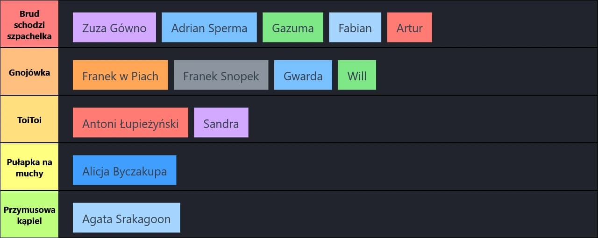Select the Gnojówka tier label

29,72
